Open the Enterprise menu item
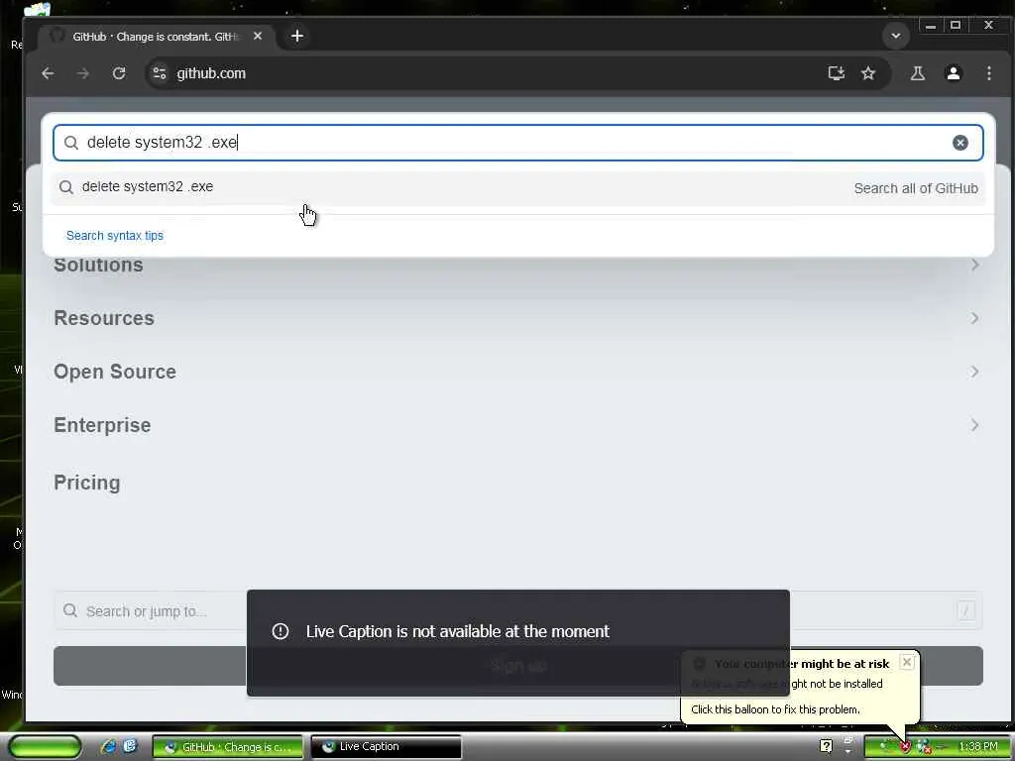 (102, 426)
